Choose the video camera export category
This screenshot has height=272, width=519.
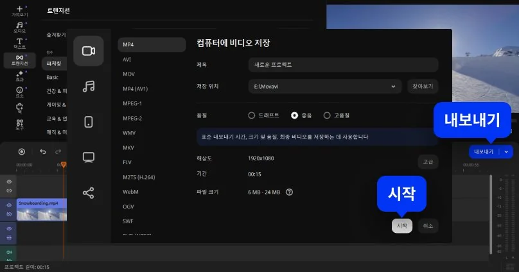click(x=89, y=51)
